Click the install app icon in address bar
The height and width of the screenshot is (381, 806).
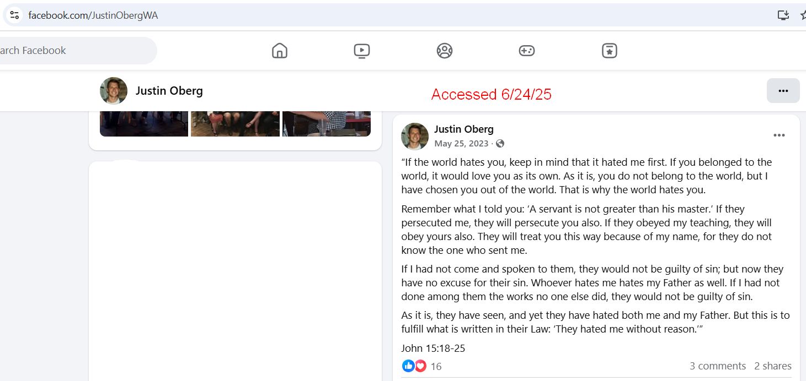pyautogui.click(x=783, y=15)
